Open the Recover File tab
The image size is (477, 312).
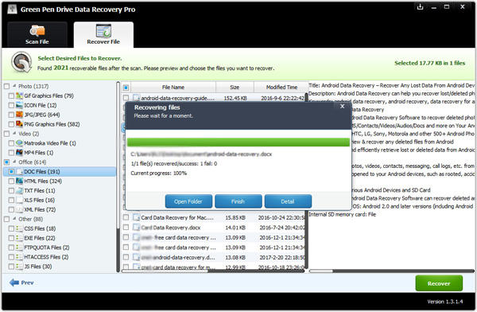pos(103,35)
